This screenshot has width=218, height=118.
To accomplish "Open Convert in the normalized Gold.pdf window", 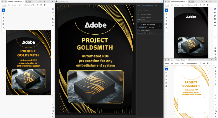I will 176,63.
